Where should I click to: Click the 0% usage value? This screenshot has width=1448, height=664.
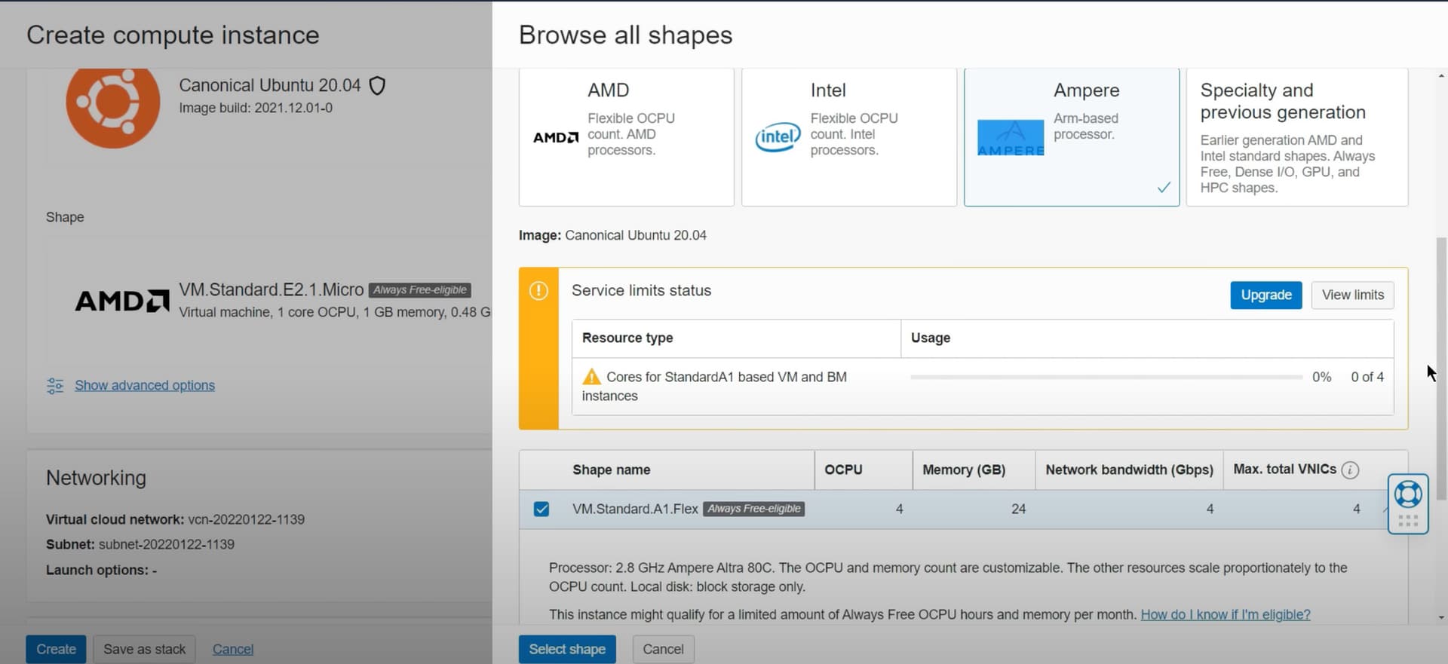coord(1321,377)
